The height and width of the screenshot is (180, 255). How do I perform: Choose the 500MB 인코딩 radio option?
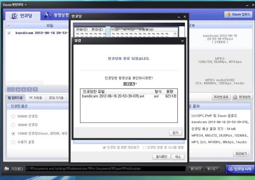tap(13, 116)
